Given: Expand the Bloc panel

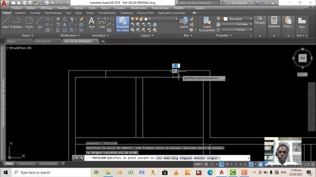Looking at the screenshot, I should click(188, 35).
